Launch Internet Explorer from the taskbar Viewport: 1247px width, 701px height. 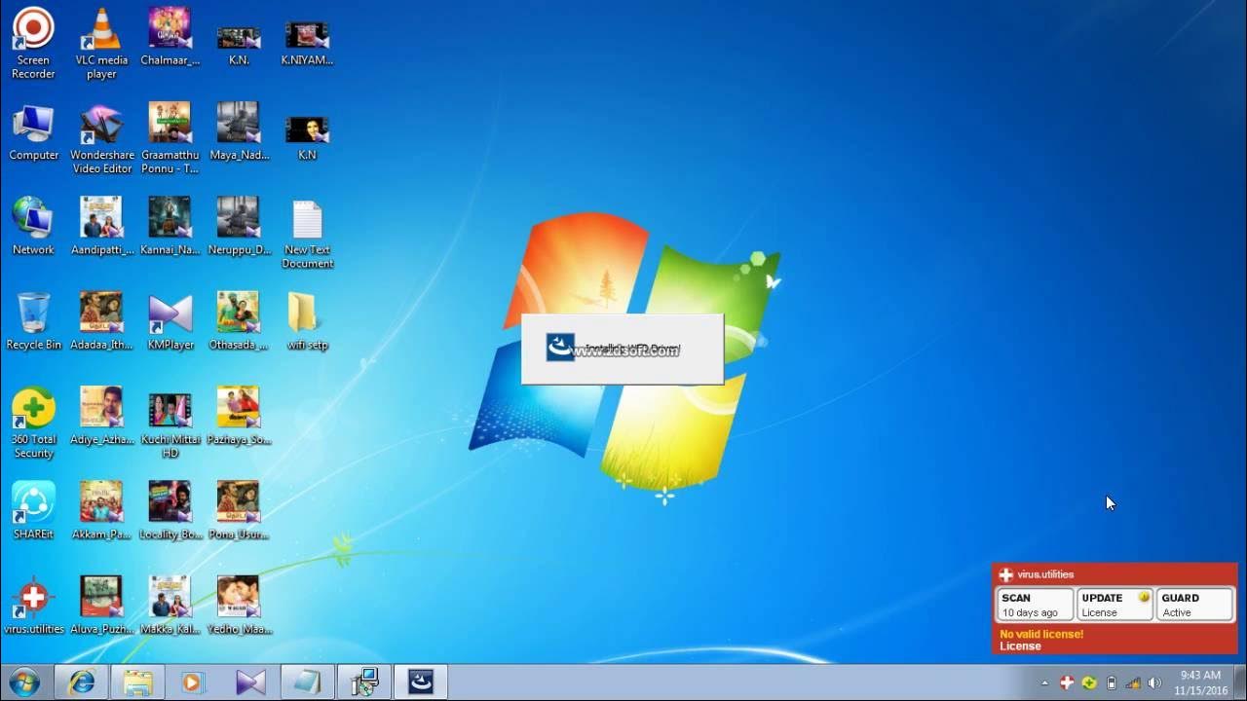[x=82, y=683]
